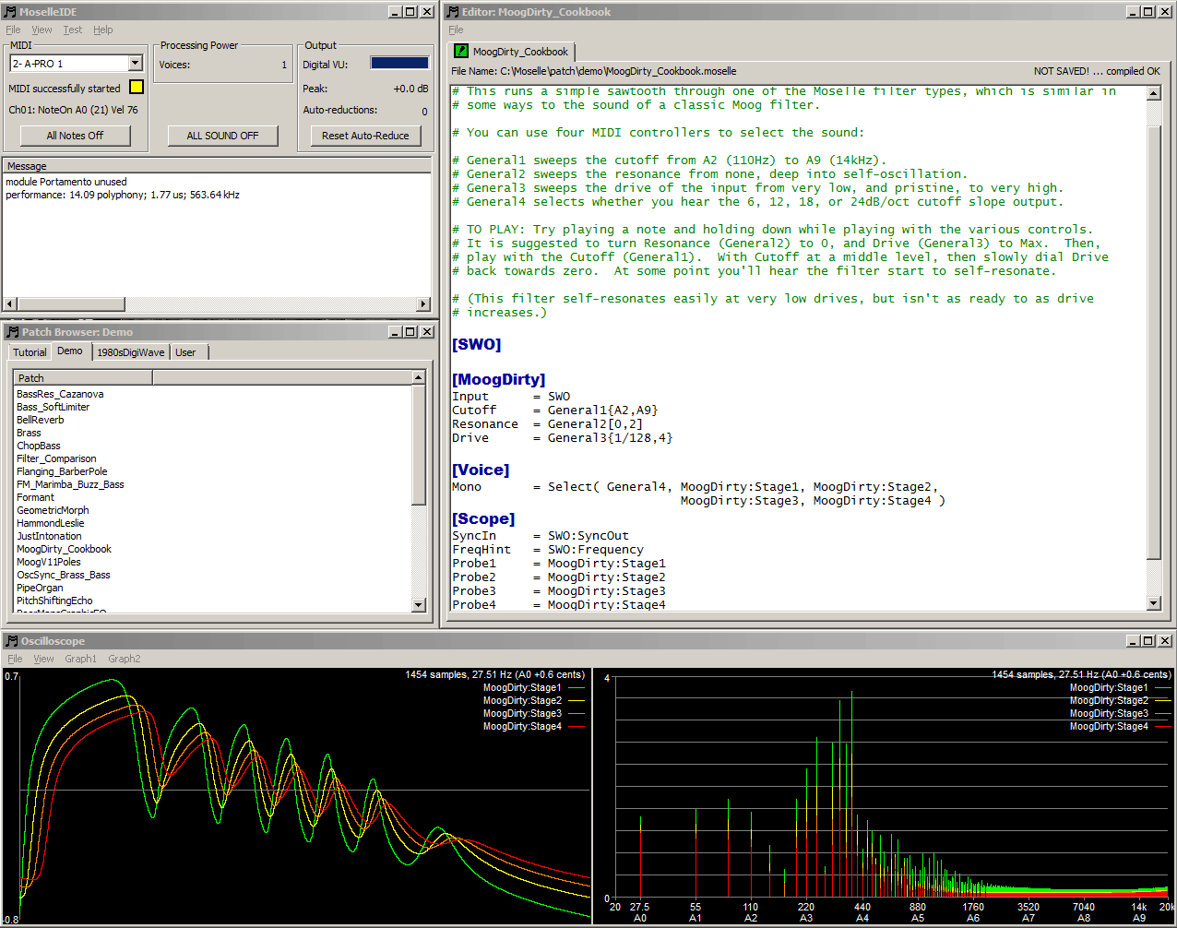Select the MoogDirty_Cookbook patch in list

64,549
